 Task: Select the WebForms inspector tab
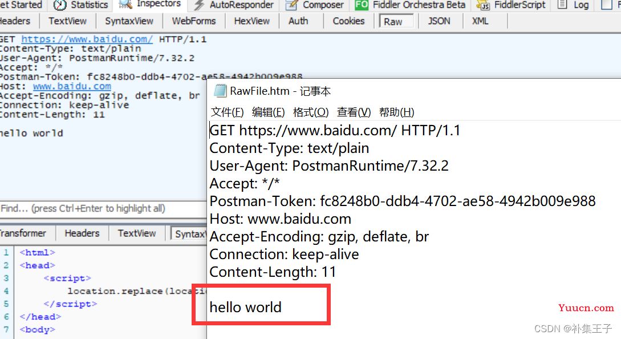coord(194,21)
